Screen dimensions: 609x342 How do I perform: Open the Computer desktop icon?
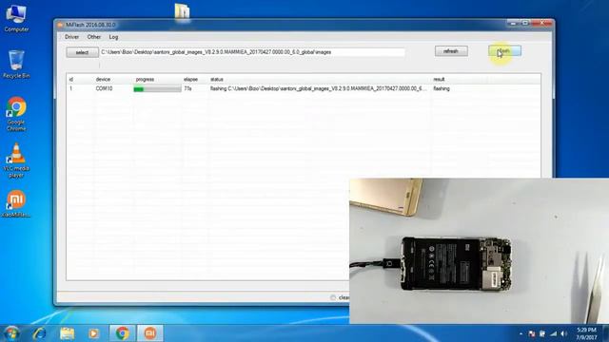(16, 18)
